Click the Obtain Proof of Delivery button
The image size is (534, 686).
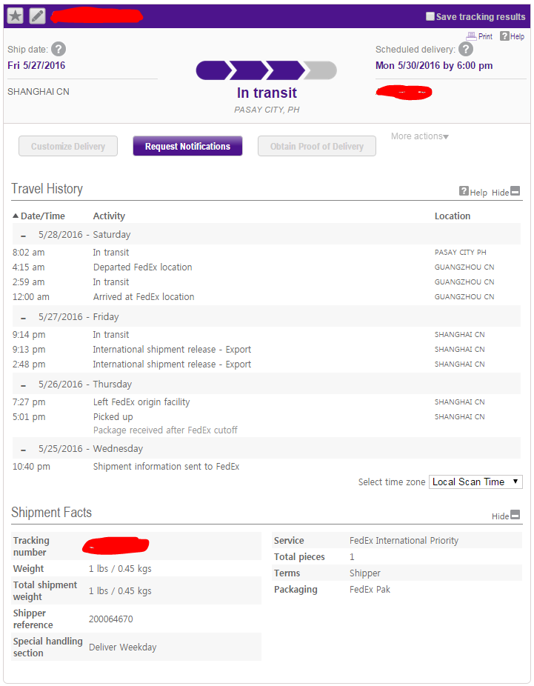click(x=316, y=146)
